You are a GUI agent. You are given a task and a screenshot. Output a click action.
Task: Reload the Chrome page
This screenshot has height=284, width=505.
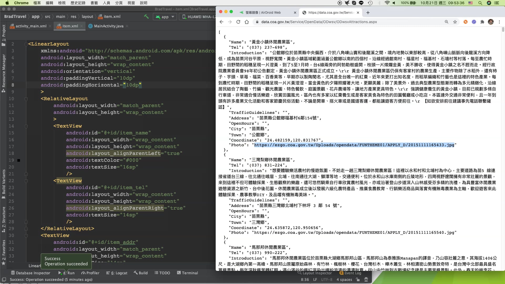pyautogui.click(x=238, y=22)
